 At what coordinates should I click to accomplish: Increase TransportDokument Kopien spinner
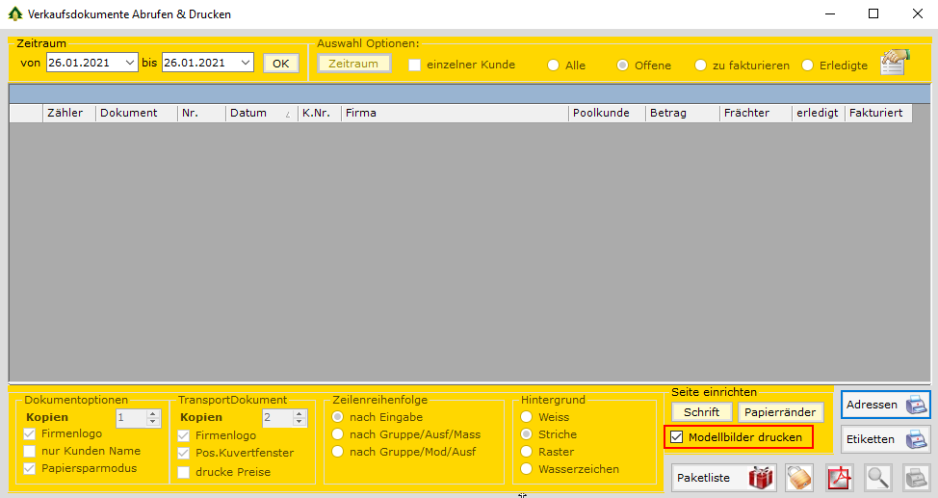[x=300, y=413]
